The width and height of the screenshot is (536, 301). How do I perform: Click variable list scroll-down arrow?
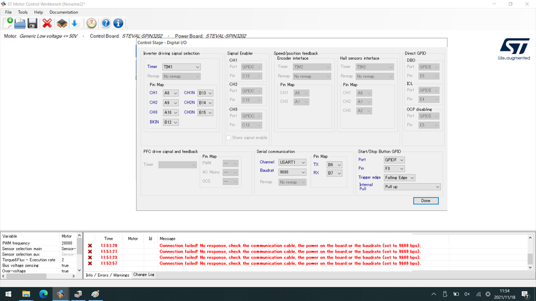coord(79,270)
